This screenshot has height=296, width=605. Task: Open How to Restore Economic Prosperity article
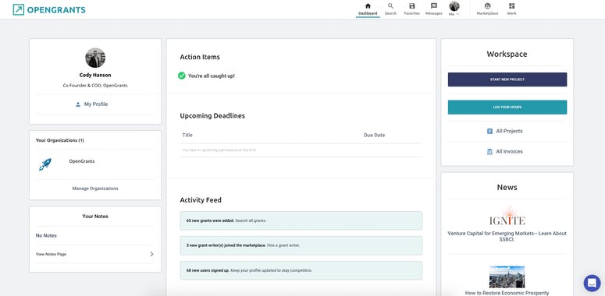(507, 293)
